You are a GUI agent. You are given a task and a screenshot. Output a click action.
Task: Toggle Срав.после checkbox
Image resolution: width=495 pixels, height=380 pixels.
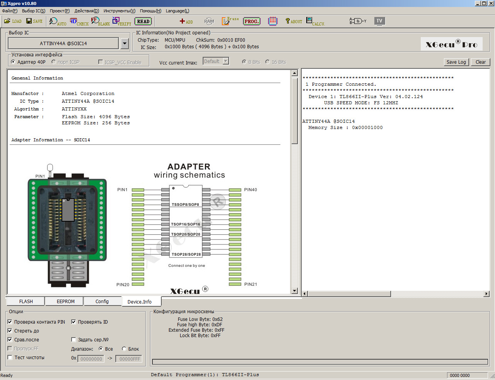click(10, 339)
